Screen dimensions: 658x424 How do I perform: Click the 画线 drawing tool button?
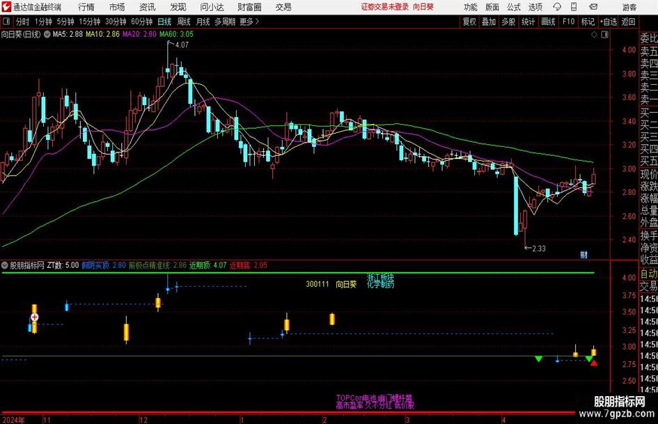tap(548, 22)
